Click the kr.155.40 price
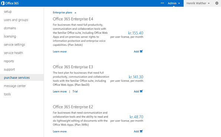The height and width of the screenshot is (137, 221). coord(136,33)
